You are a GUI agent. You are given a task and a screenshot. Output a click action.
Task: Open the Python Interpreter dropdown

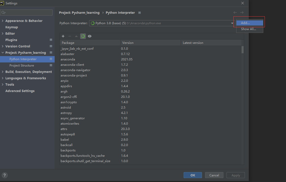232,23
